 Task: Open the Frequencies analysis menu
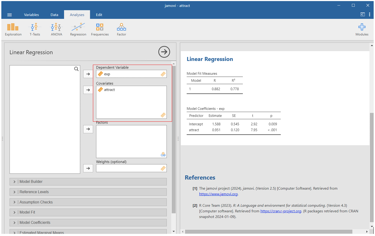tap(100, 29)
